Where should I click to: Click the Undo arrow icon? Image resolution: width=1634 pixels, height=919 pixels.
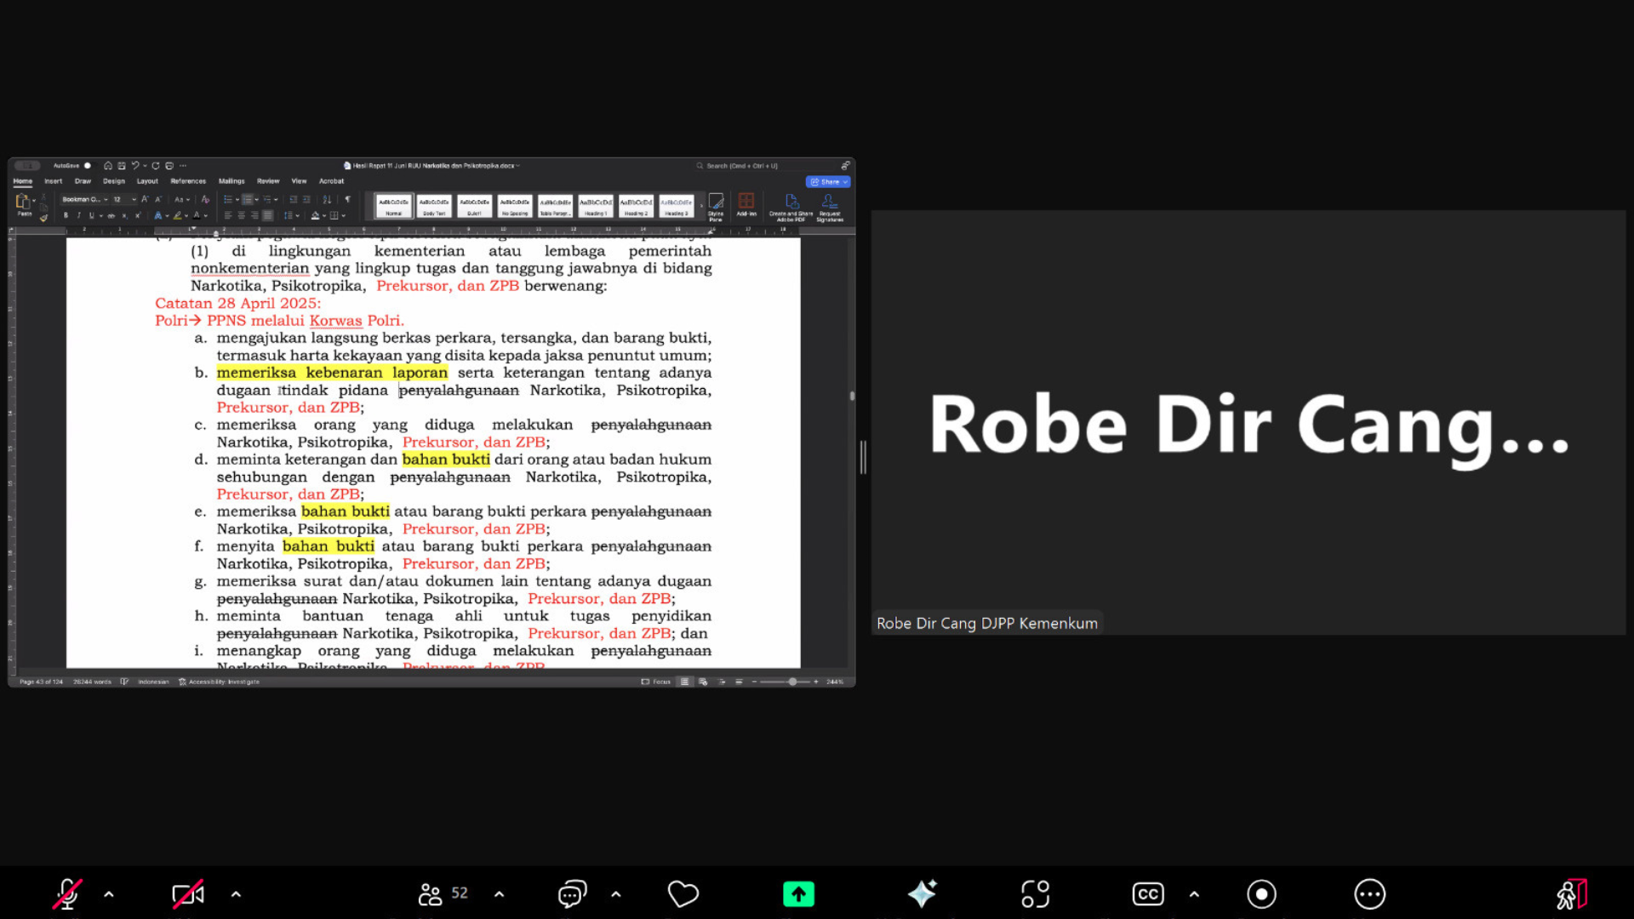pos(134,166)
